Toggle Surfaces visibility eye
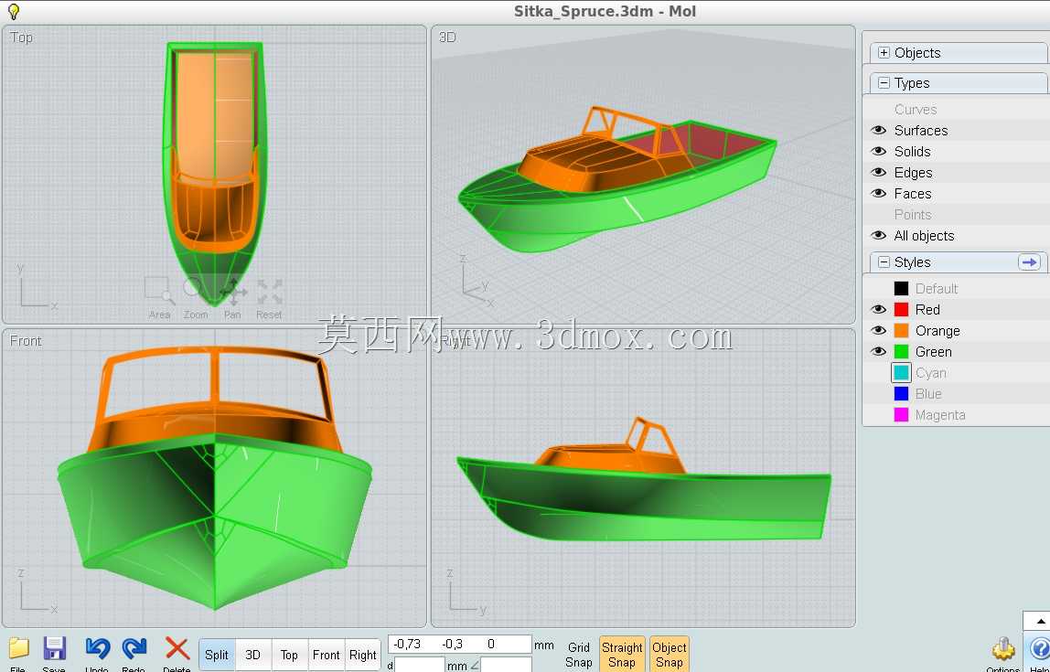Screen dimensions: 1050x672 [879, 131]
